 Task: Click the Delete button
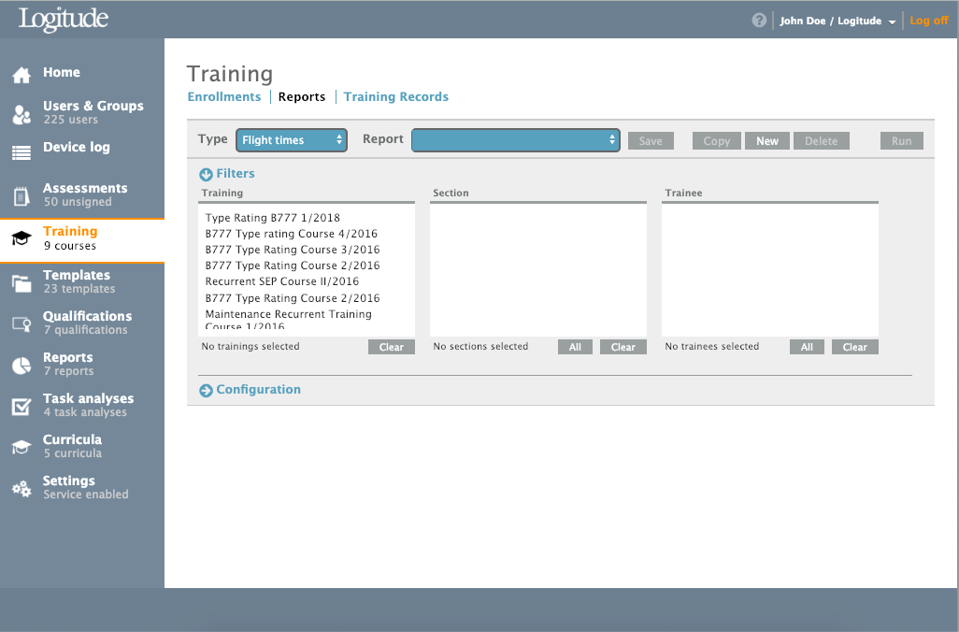(821, 141)
